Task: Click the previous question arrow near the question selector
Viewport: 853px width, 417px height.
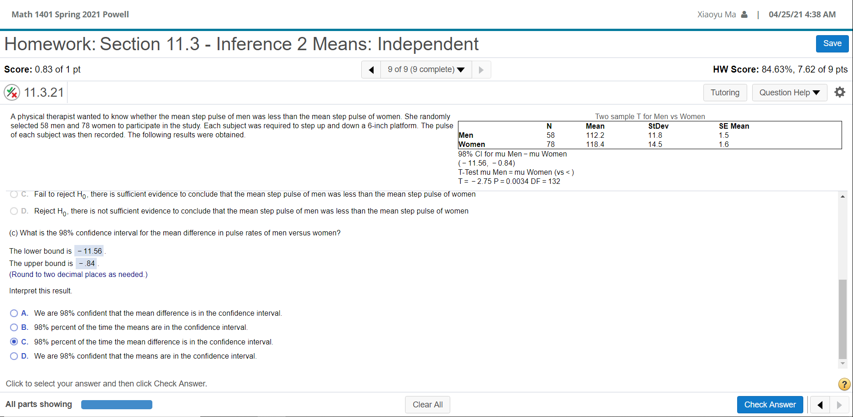Action: [371, 69]
